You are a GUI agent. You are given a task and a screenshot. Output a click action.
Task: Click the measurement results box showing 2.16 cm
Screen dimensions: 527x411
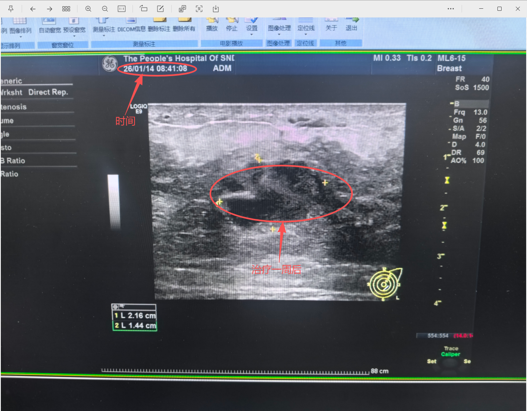135,320
